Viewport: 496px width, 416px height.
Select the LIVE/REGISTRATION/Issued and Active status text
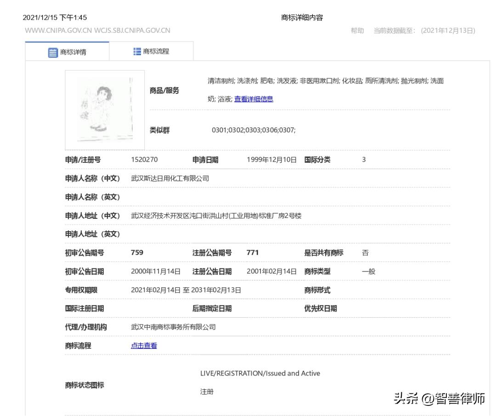(260, 373)
